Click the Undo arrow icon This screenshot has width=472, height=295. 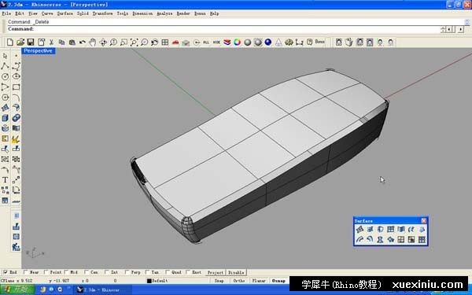click(x=82, y=42)
